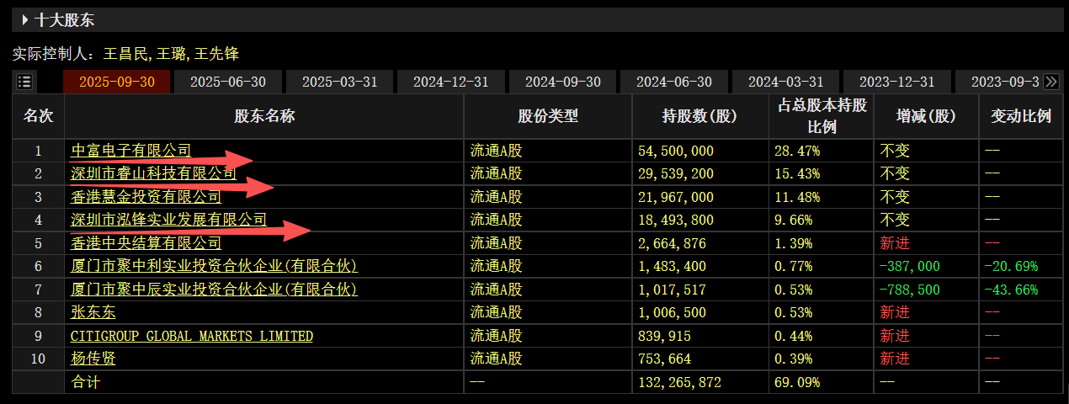
Task: Click the 香港中央结算有限公司 link
Action: (146, 243)
